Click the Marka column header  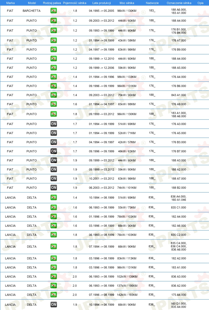click(10, 3)
